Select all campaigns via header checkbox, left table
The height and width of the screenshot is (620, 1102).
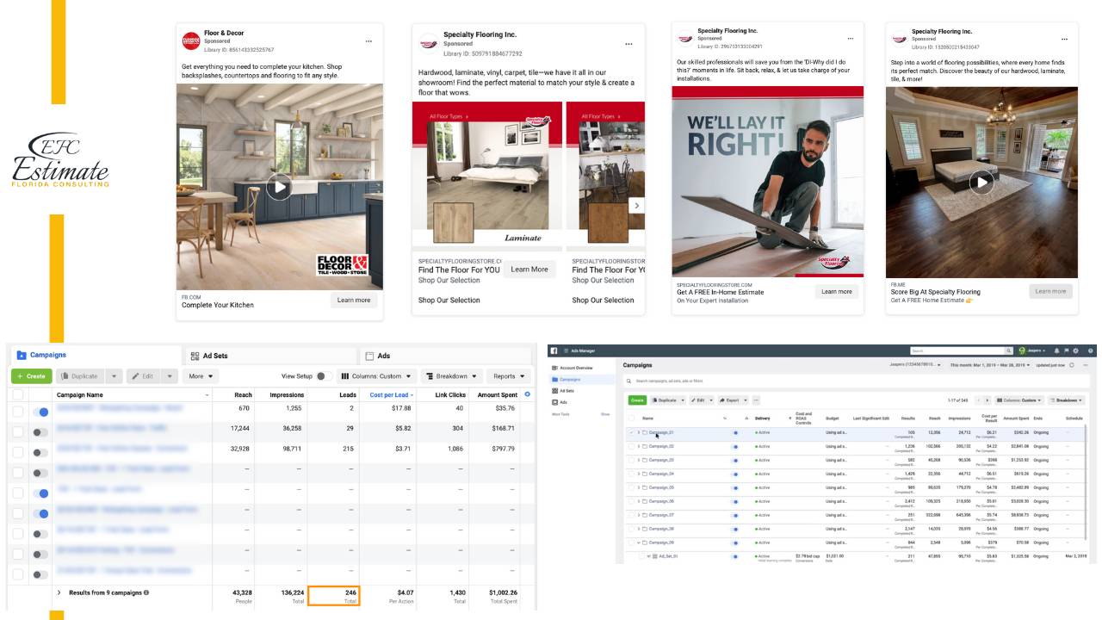18,395
